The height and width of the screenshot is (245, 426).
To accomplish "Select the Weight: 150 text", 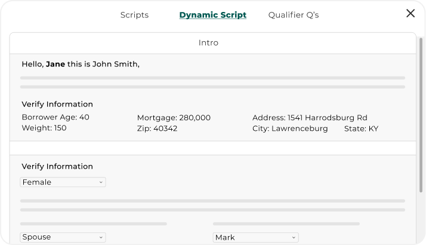I will tap(44, 128).
